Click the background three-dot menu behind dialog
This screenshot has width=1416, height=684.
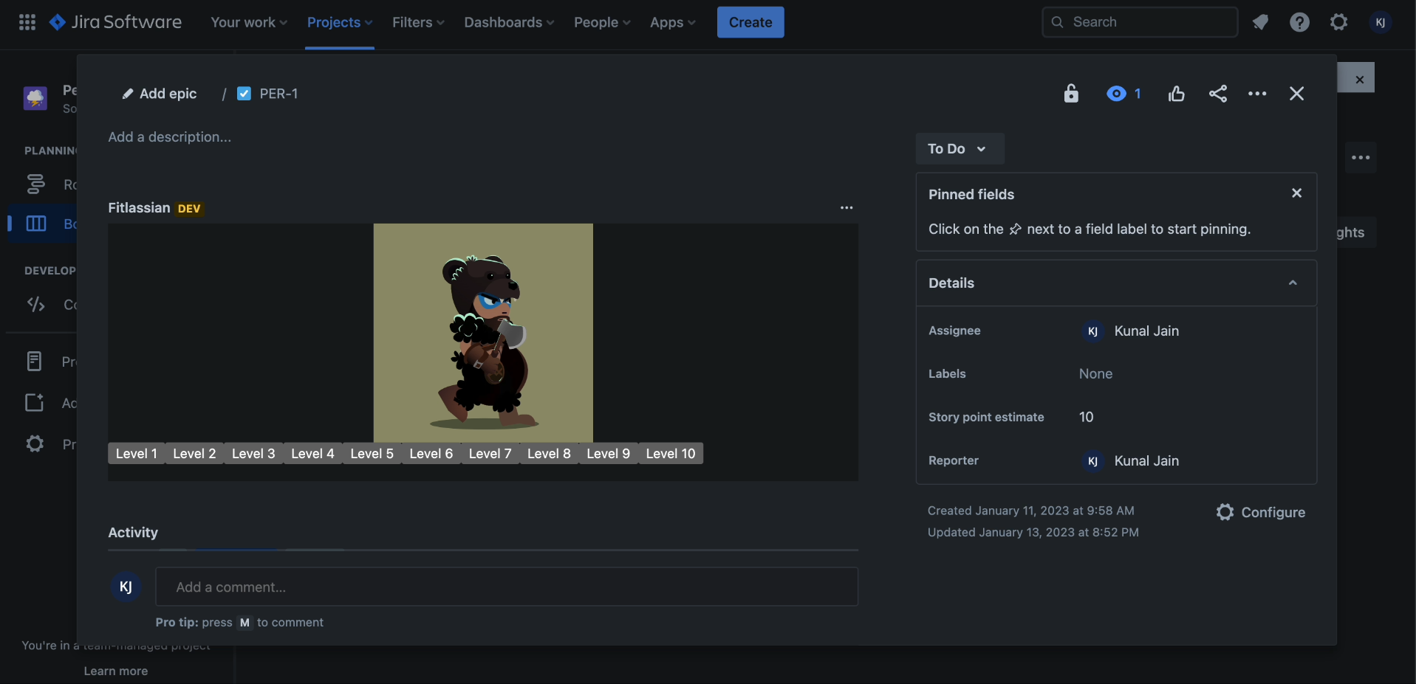[1361, 158]
